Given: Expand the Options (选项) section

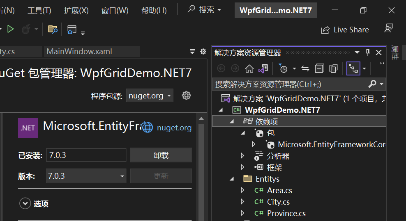Looking at the screenshot, I should click(25, 204).
